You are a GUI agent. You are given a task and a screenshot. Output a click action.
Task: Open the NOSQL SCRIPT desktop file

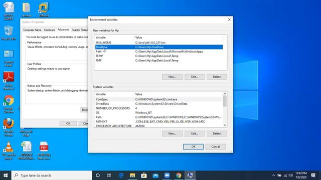click(9, 11)
